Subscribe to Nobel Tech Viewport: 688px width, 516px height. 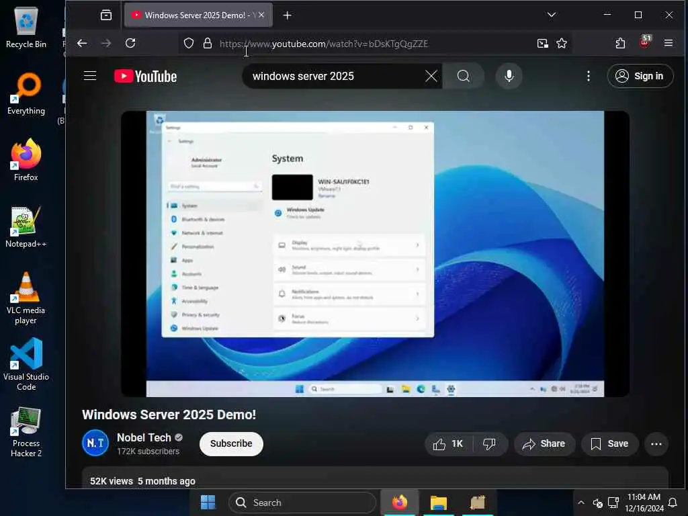(231, 443)
